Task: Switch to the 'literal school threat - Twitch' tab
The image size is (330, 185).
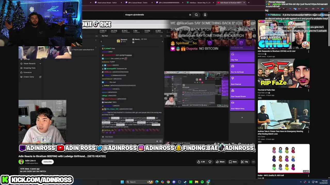Action: coord(107,3)
